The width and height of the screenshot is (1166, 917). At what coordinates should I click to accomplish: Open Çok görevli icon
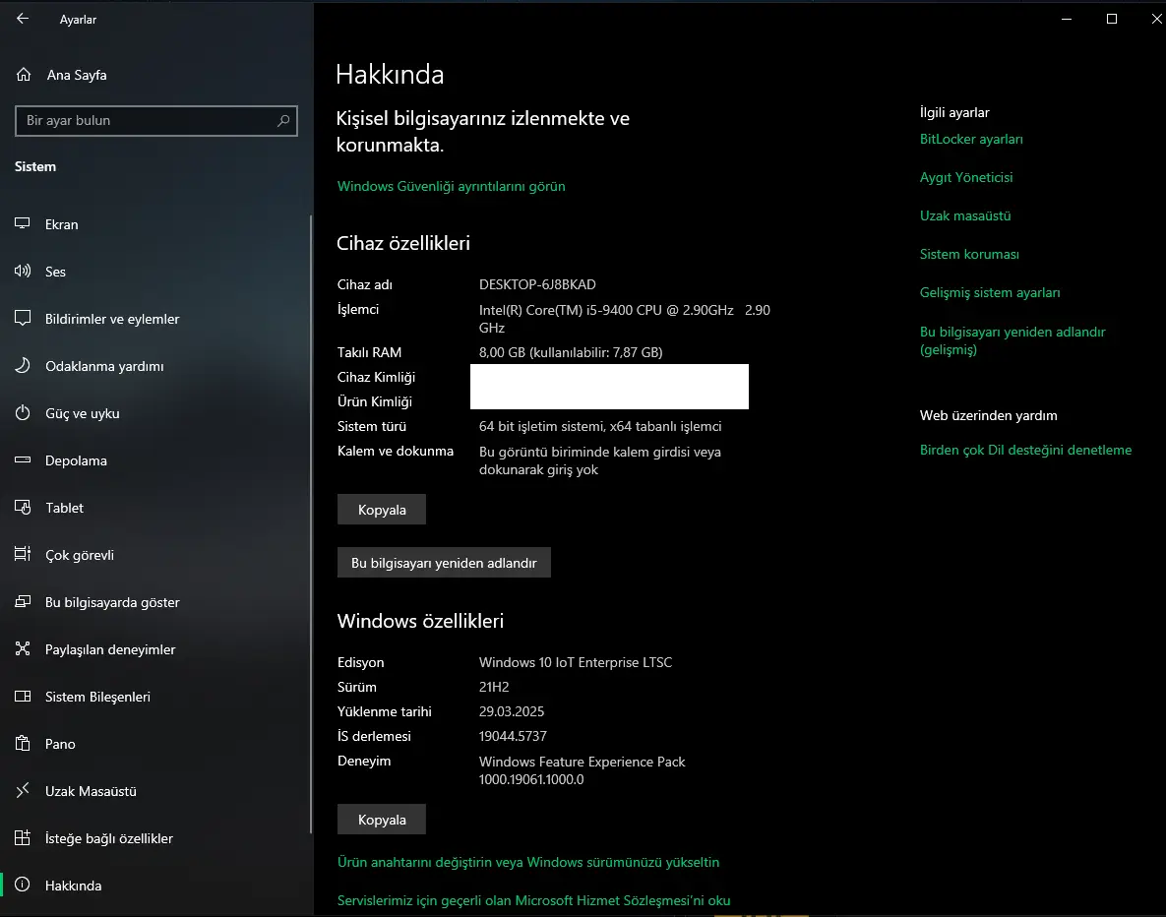23,554
